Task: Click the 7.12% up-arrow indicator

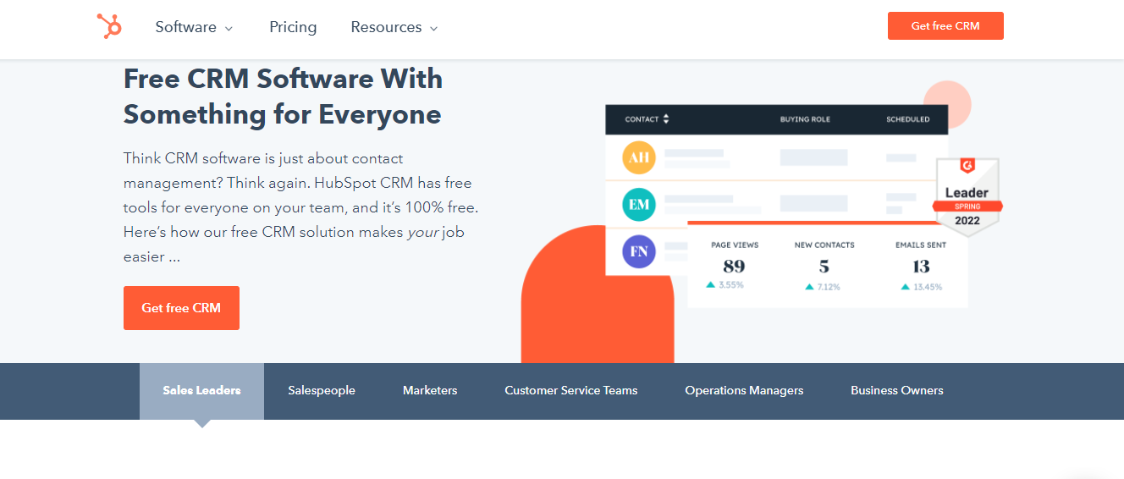Action: (810, 287)
